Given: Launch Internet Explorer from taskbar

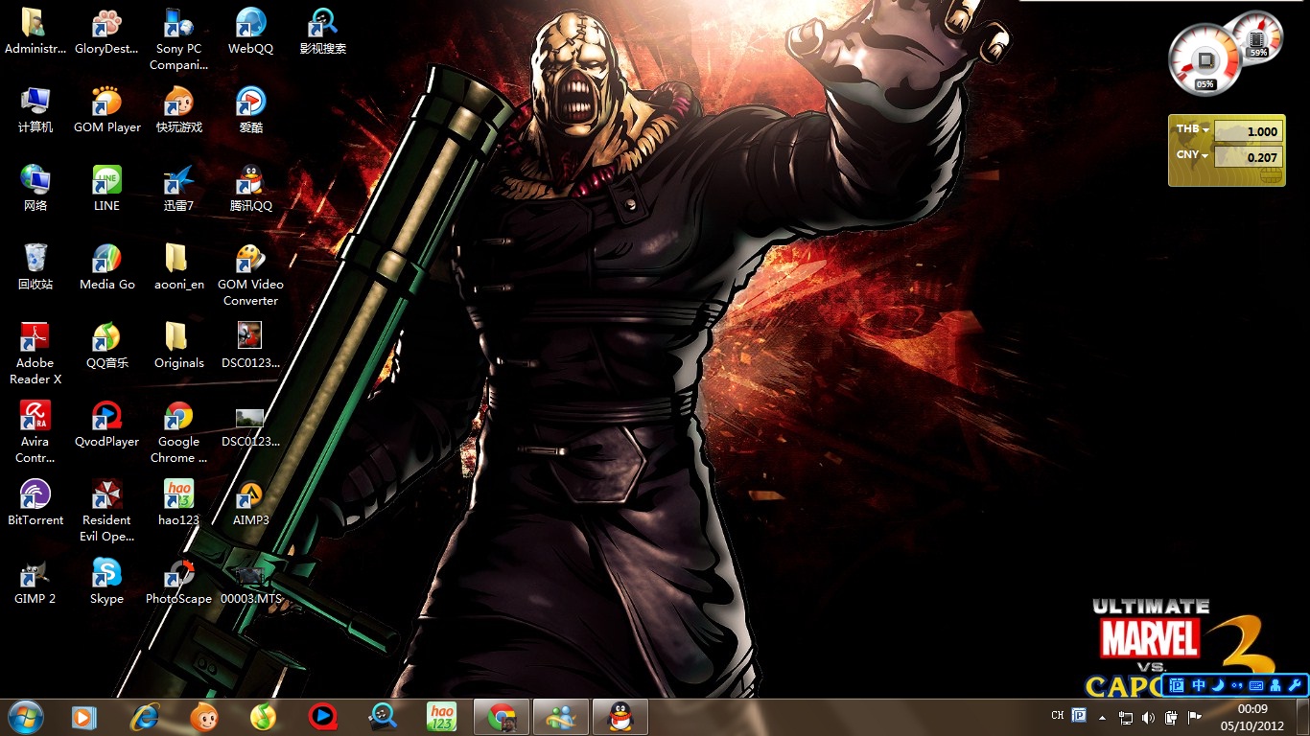Looking at the screenshot, I should (x=144, y=717).
